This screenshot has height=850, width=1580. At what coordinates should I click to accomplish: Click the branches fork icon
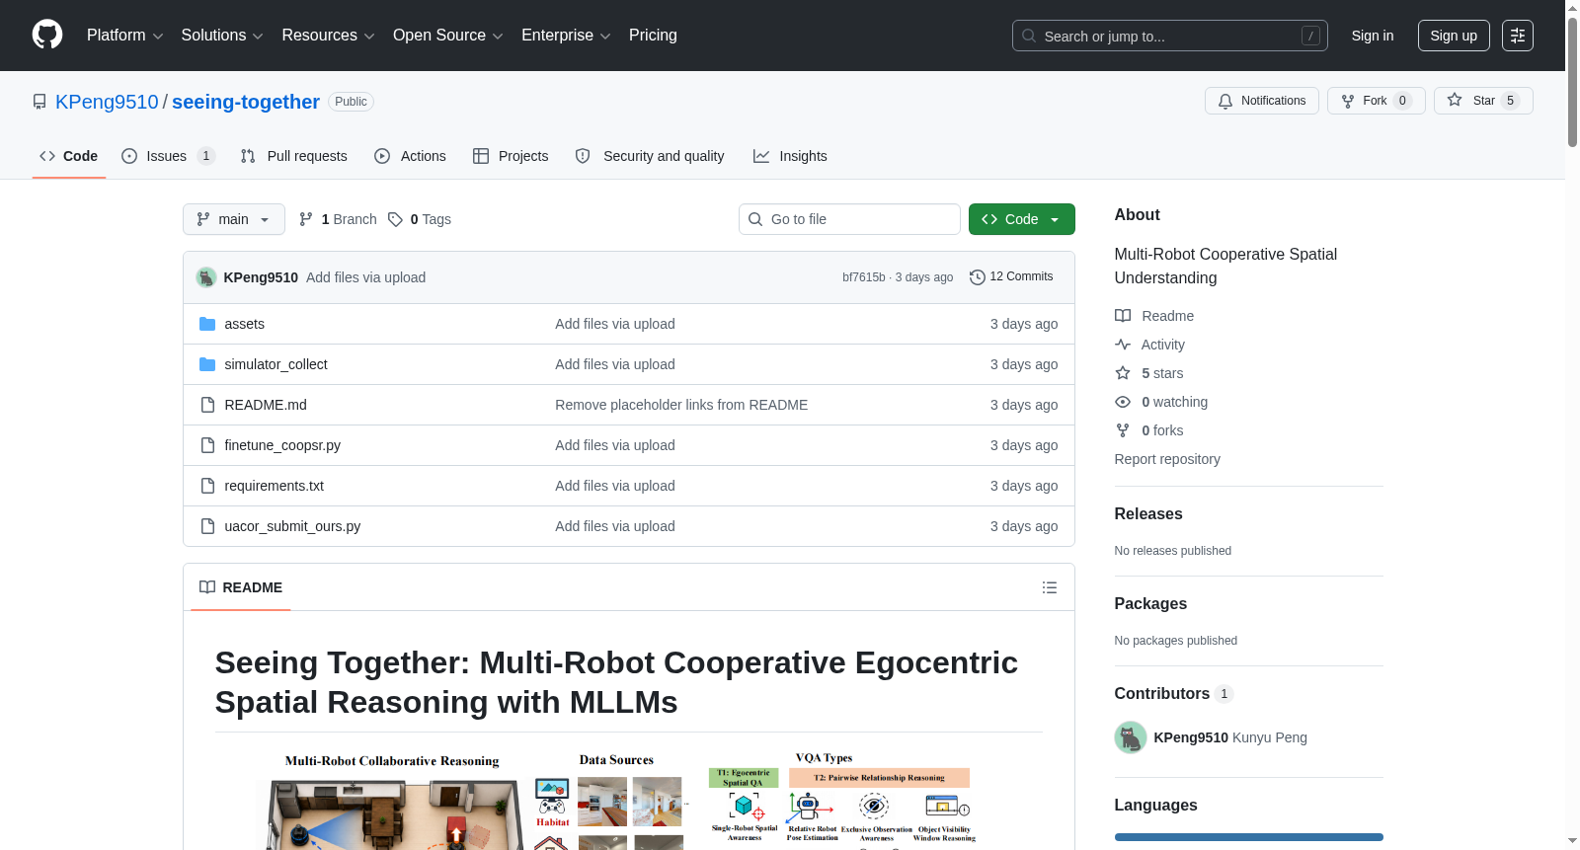pyautogui.click(x=306, y=219)
